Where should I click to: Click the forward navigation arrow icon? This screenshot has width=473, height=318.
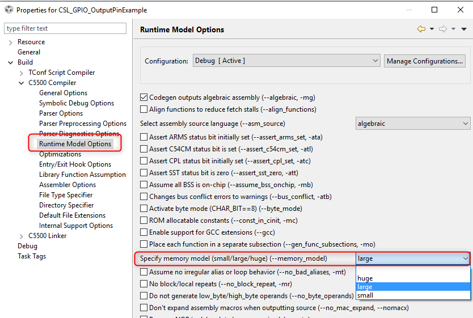coord(443,29)
